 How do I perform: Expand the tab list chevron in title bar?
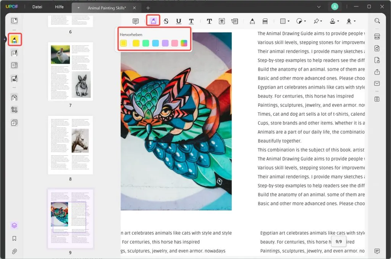(x=319, y=6)
